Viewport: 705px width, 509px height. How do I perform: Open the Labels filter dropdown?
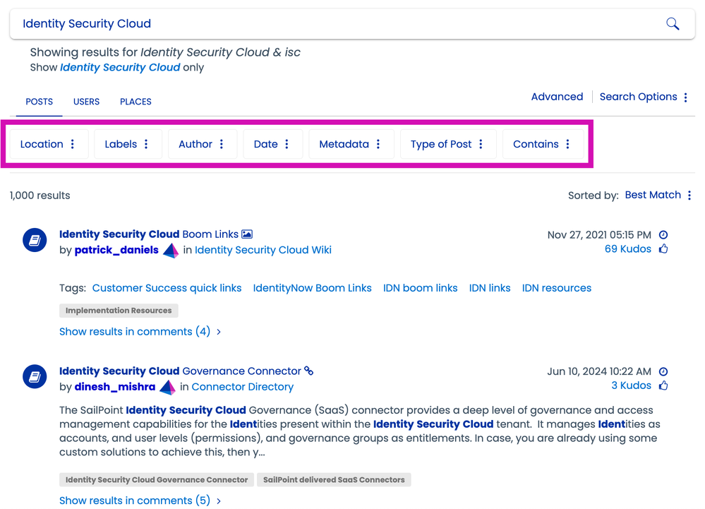(x=127, y=144)
